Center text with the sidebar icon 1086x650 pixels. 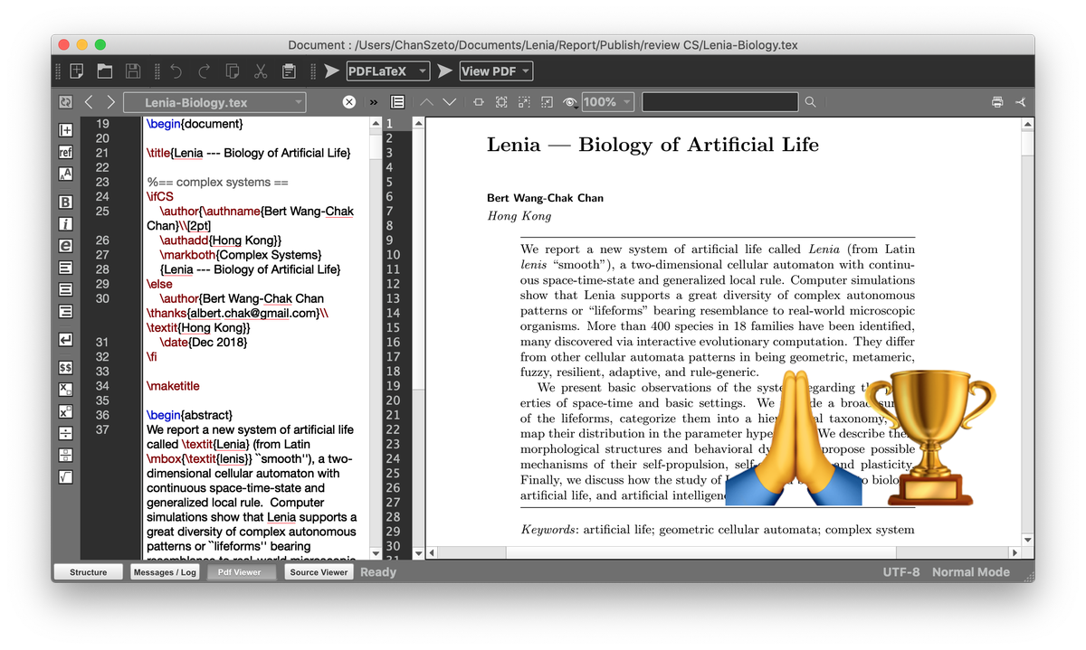click(x=65, y=289)
